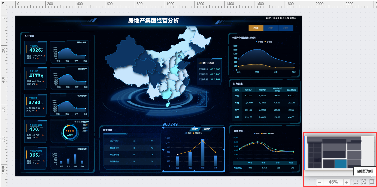
Task: Switch to the 2020 year tab
Action: click(x=256, y=28)
